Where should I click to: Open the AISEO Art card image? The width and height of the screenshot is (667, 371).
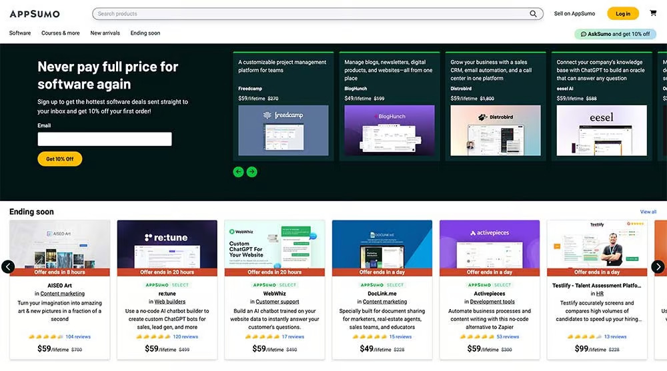[59, 244]
